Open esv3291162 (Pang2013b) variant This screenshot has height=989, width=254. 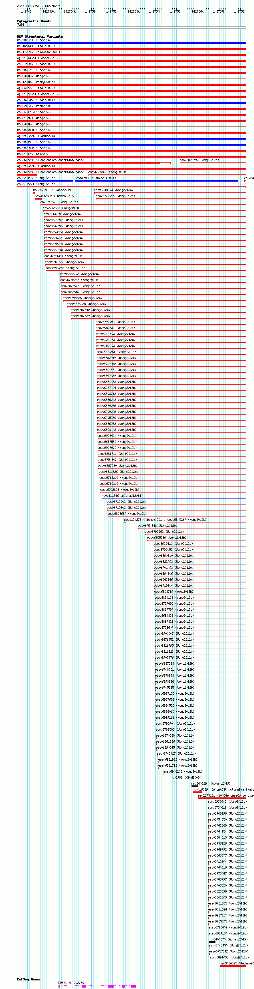[x=36, y=178]
